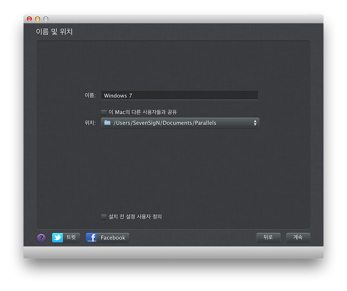Open the location path dropdown

(180, 123)
